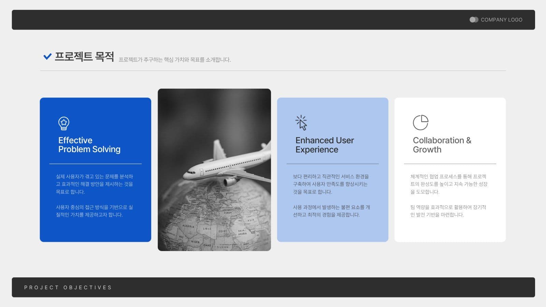546x307 pixels.
Task: Select the Effective Problem Solving title
Action: coord(89,145)
